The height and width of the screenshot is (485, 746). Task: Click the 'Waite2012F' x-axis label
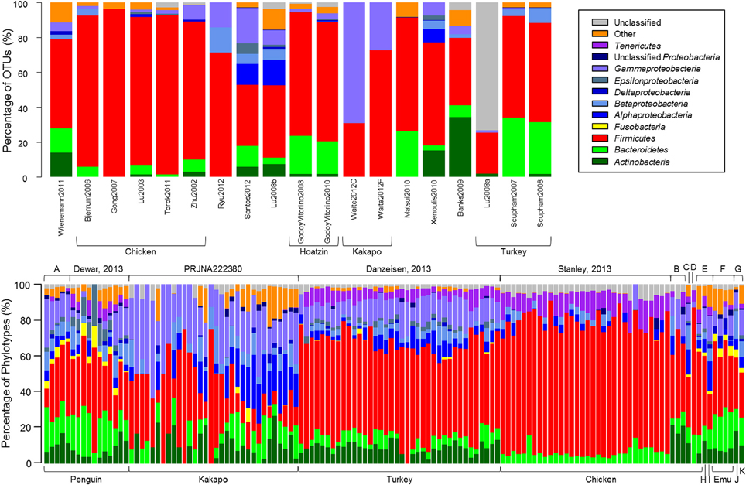[x=381, y=200]
